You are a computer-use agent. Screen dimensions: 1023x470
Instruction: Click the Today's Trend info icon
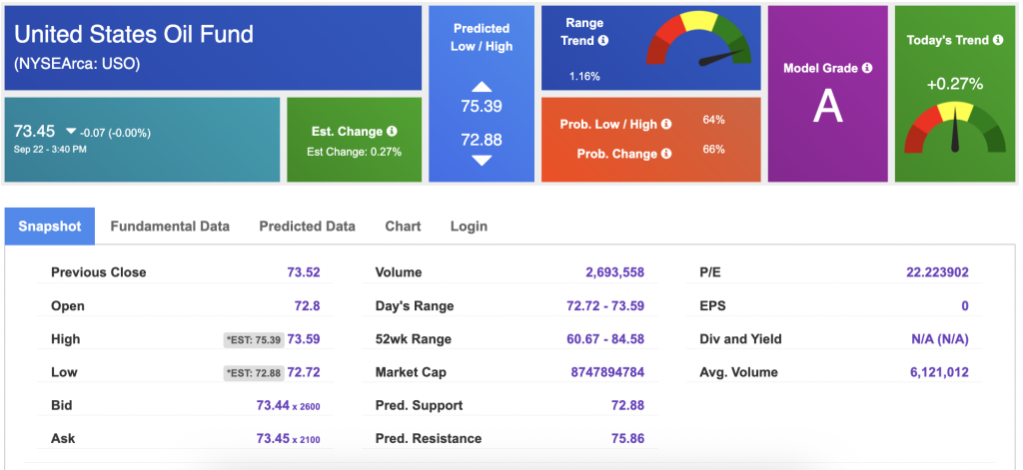pyautogui.click(x=997, y=40)
